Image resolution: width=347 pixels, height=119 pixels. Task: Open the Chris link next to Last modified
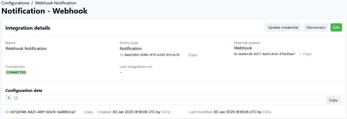[x=267, y=112]
